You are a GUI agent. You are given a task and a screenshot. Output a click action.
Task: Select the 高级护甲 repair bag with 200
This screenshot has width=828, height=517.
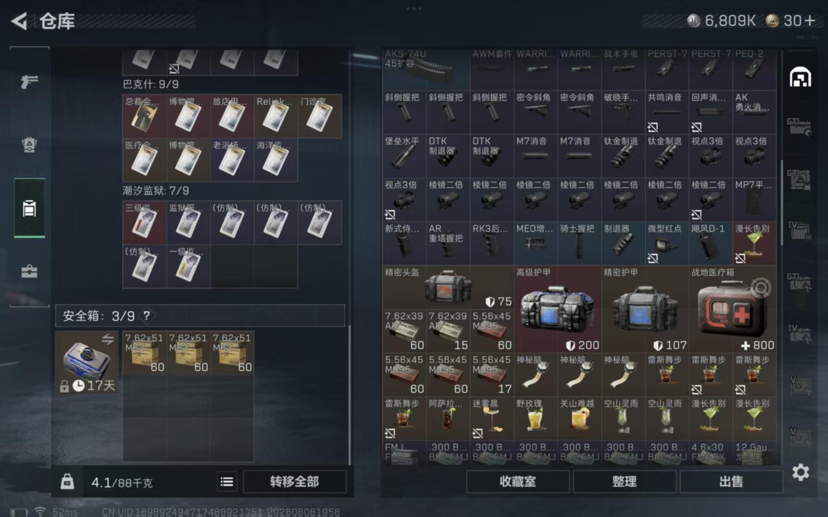coord(557,309)
